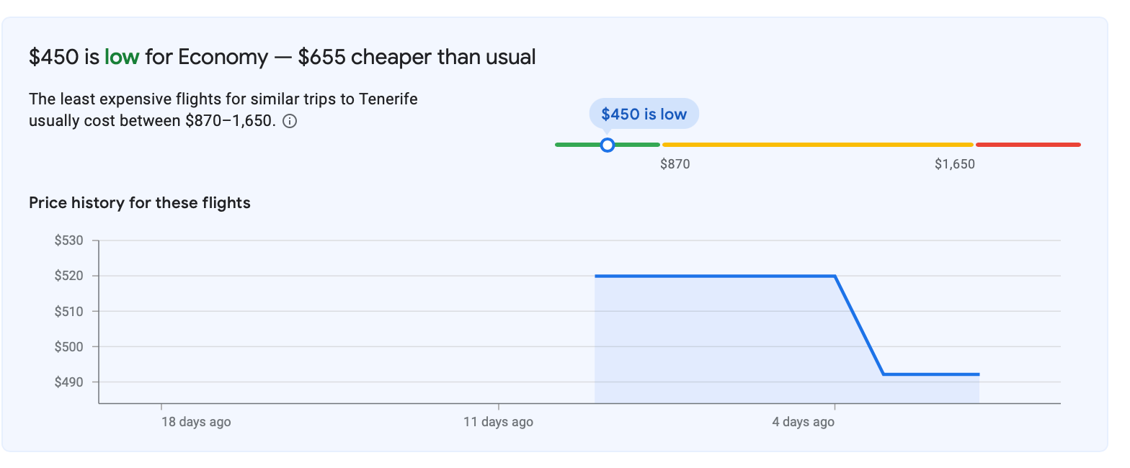Viewport: 1130px width, 468px height.
Task: Click the yellow typical-price segment of the bar
Action: pos(817,145)
